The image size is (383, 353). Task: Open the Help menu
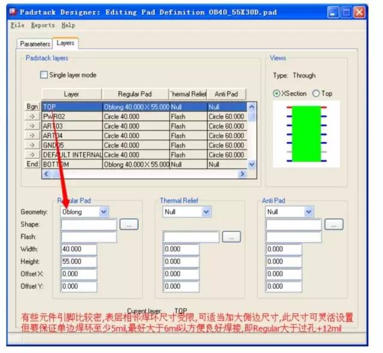click(68, 25)
